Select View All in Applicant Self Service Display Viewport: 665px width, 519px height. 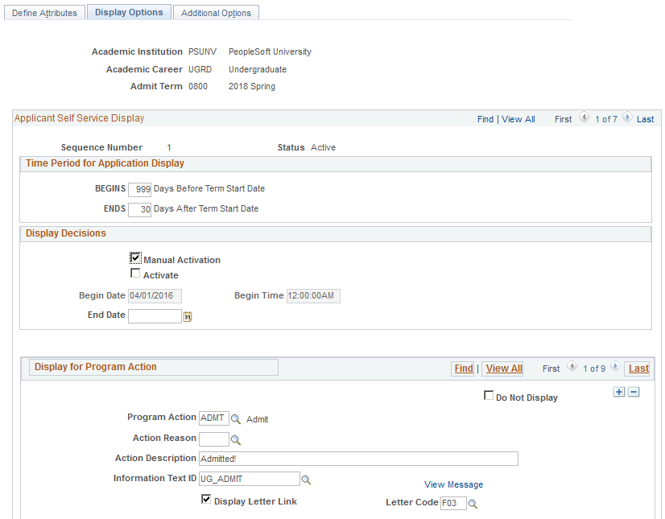pyautogui.click(x=518, y=118)
